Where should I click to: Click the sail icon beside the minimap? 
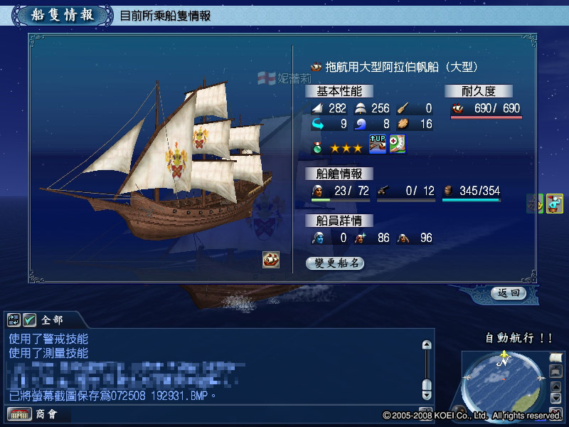(x=555, y=358)
